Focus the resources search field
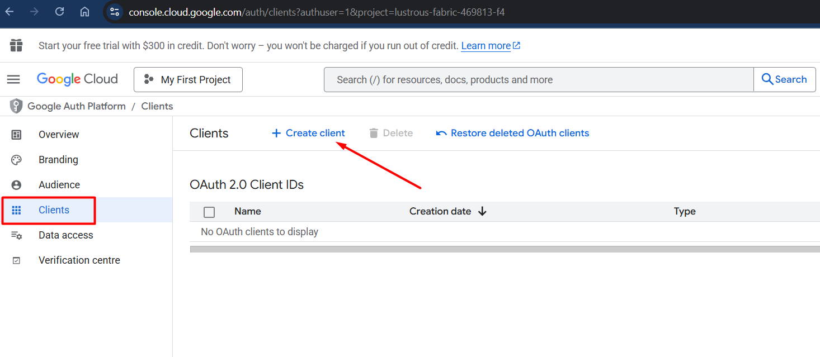Image resolution: width=820 pixels, height=357 pixels. (539, 79)
